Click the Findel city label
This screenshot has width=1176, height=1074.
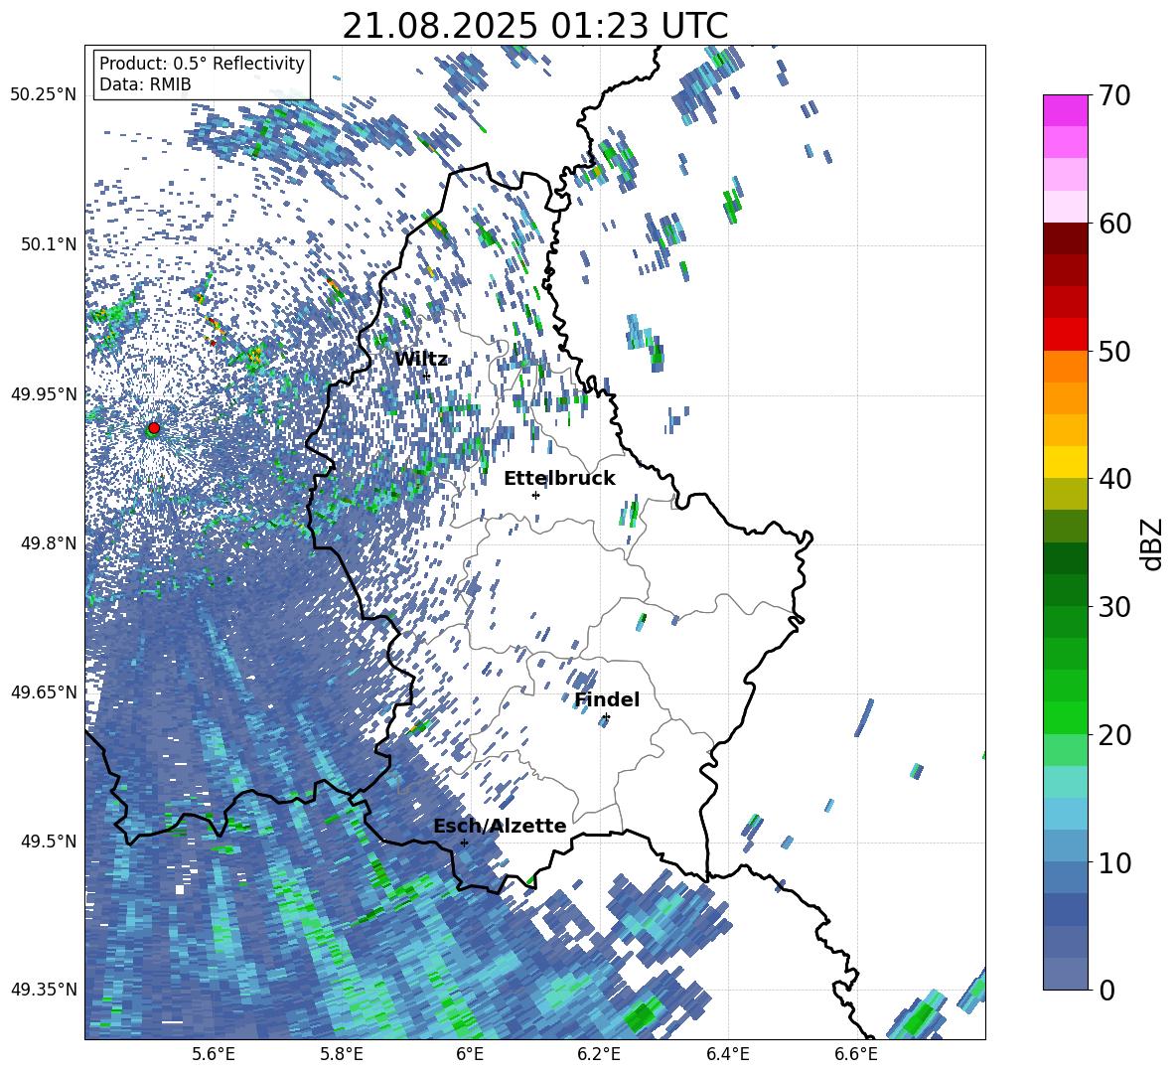click(x=607, y=699)
